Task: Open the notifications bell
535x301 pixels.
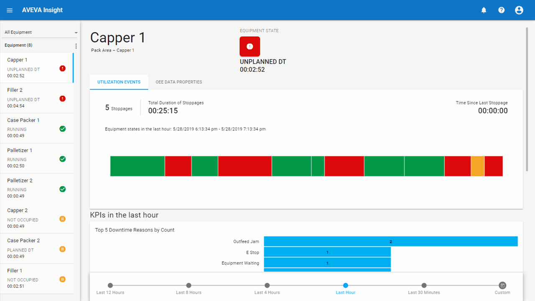Action: click(484, 10)
